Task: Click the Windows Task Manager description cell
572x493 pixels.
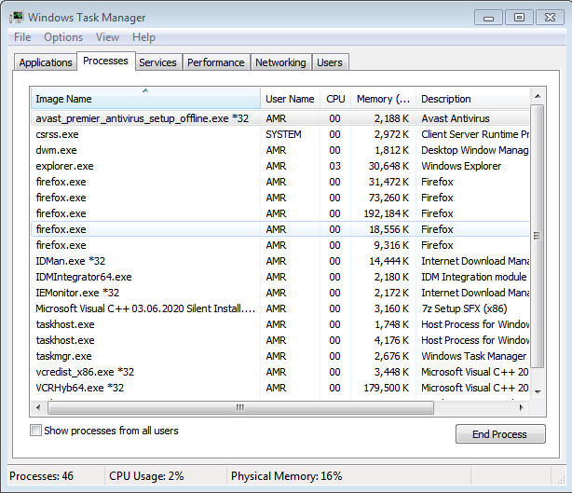Action: tap(474, 356)
